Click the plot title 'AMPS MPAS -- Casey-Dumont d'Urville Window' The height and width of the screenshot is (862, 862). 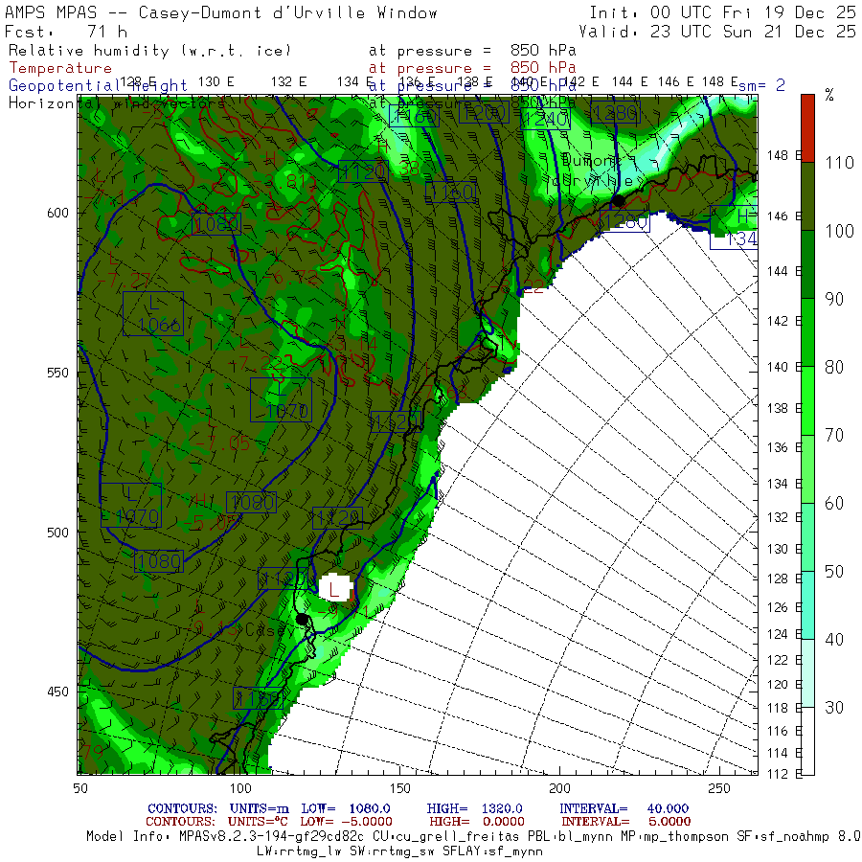point(221,12)
